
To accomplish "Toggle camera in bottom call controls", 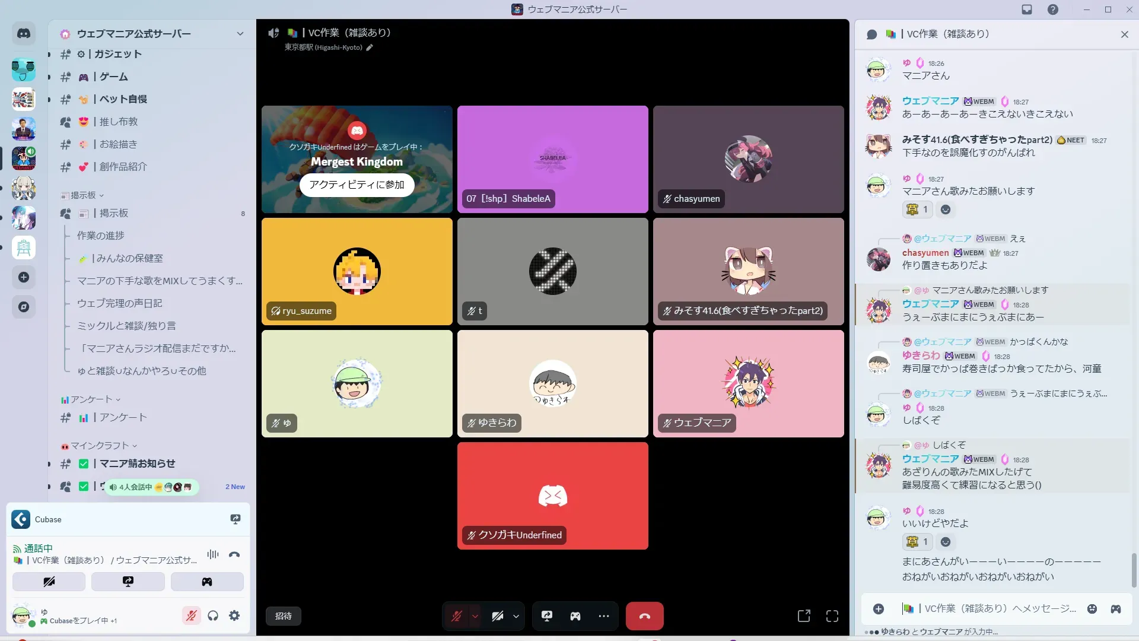I will click(497, 616).
